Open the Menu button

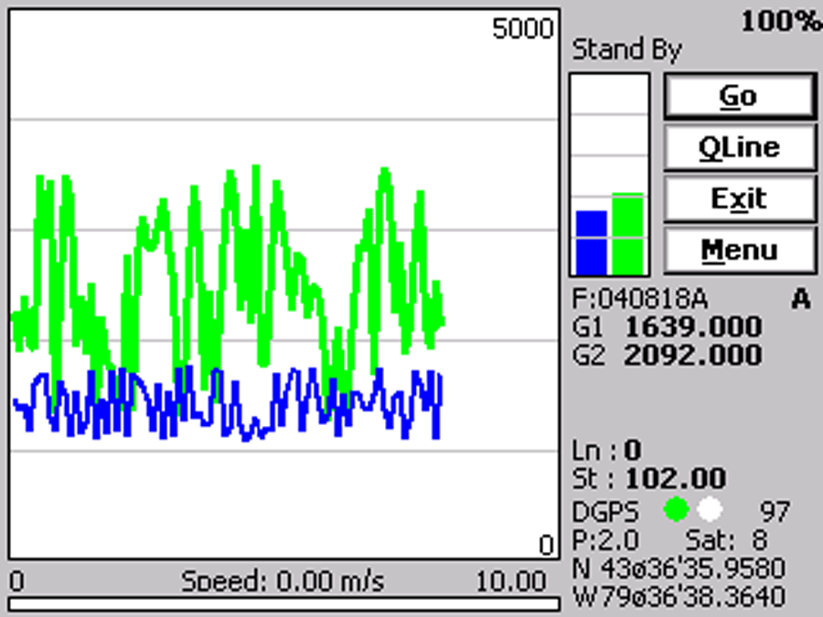pos(740,250)
